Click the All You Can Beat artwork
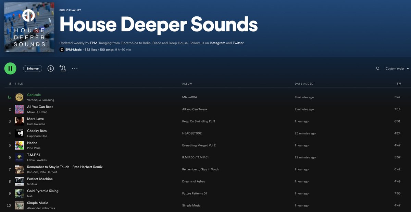The image size is (411, 212). (19, 109)
